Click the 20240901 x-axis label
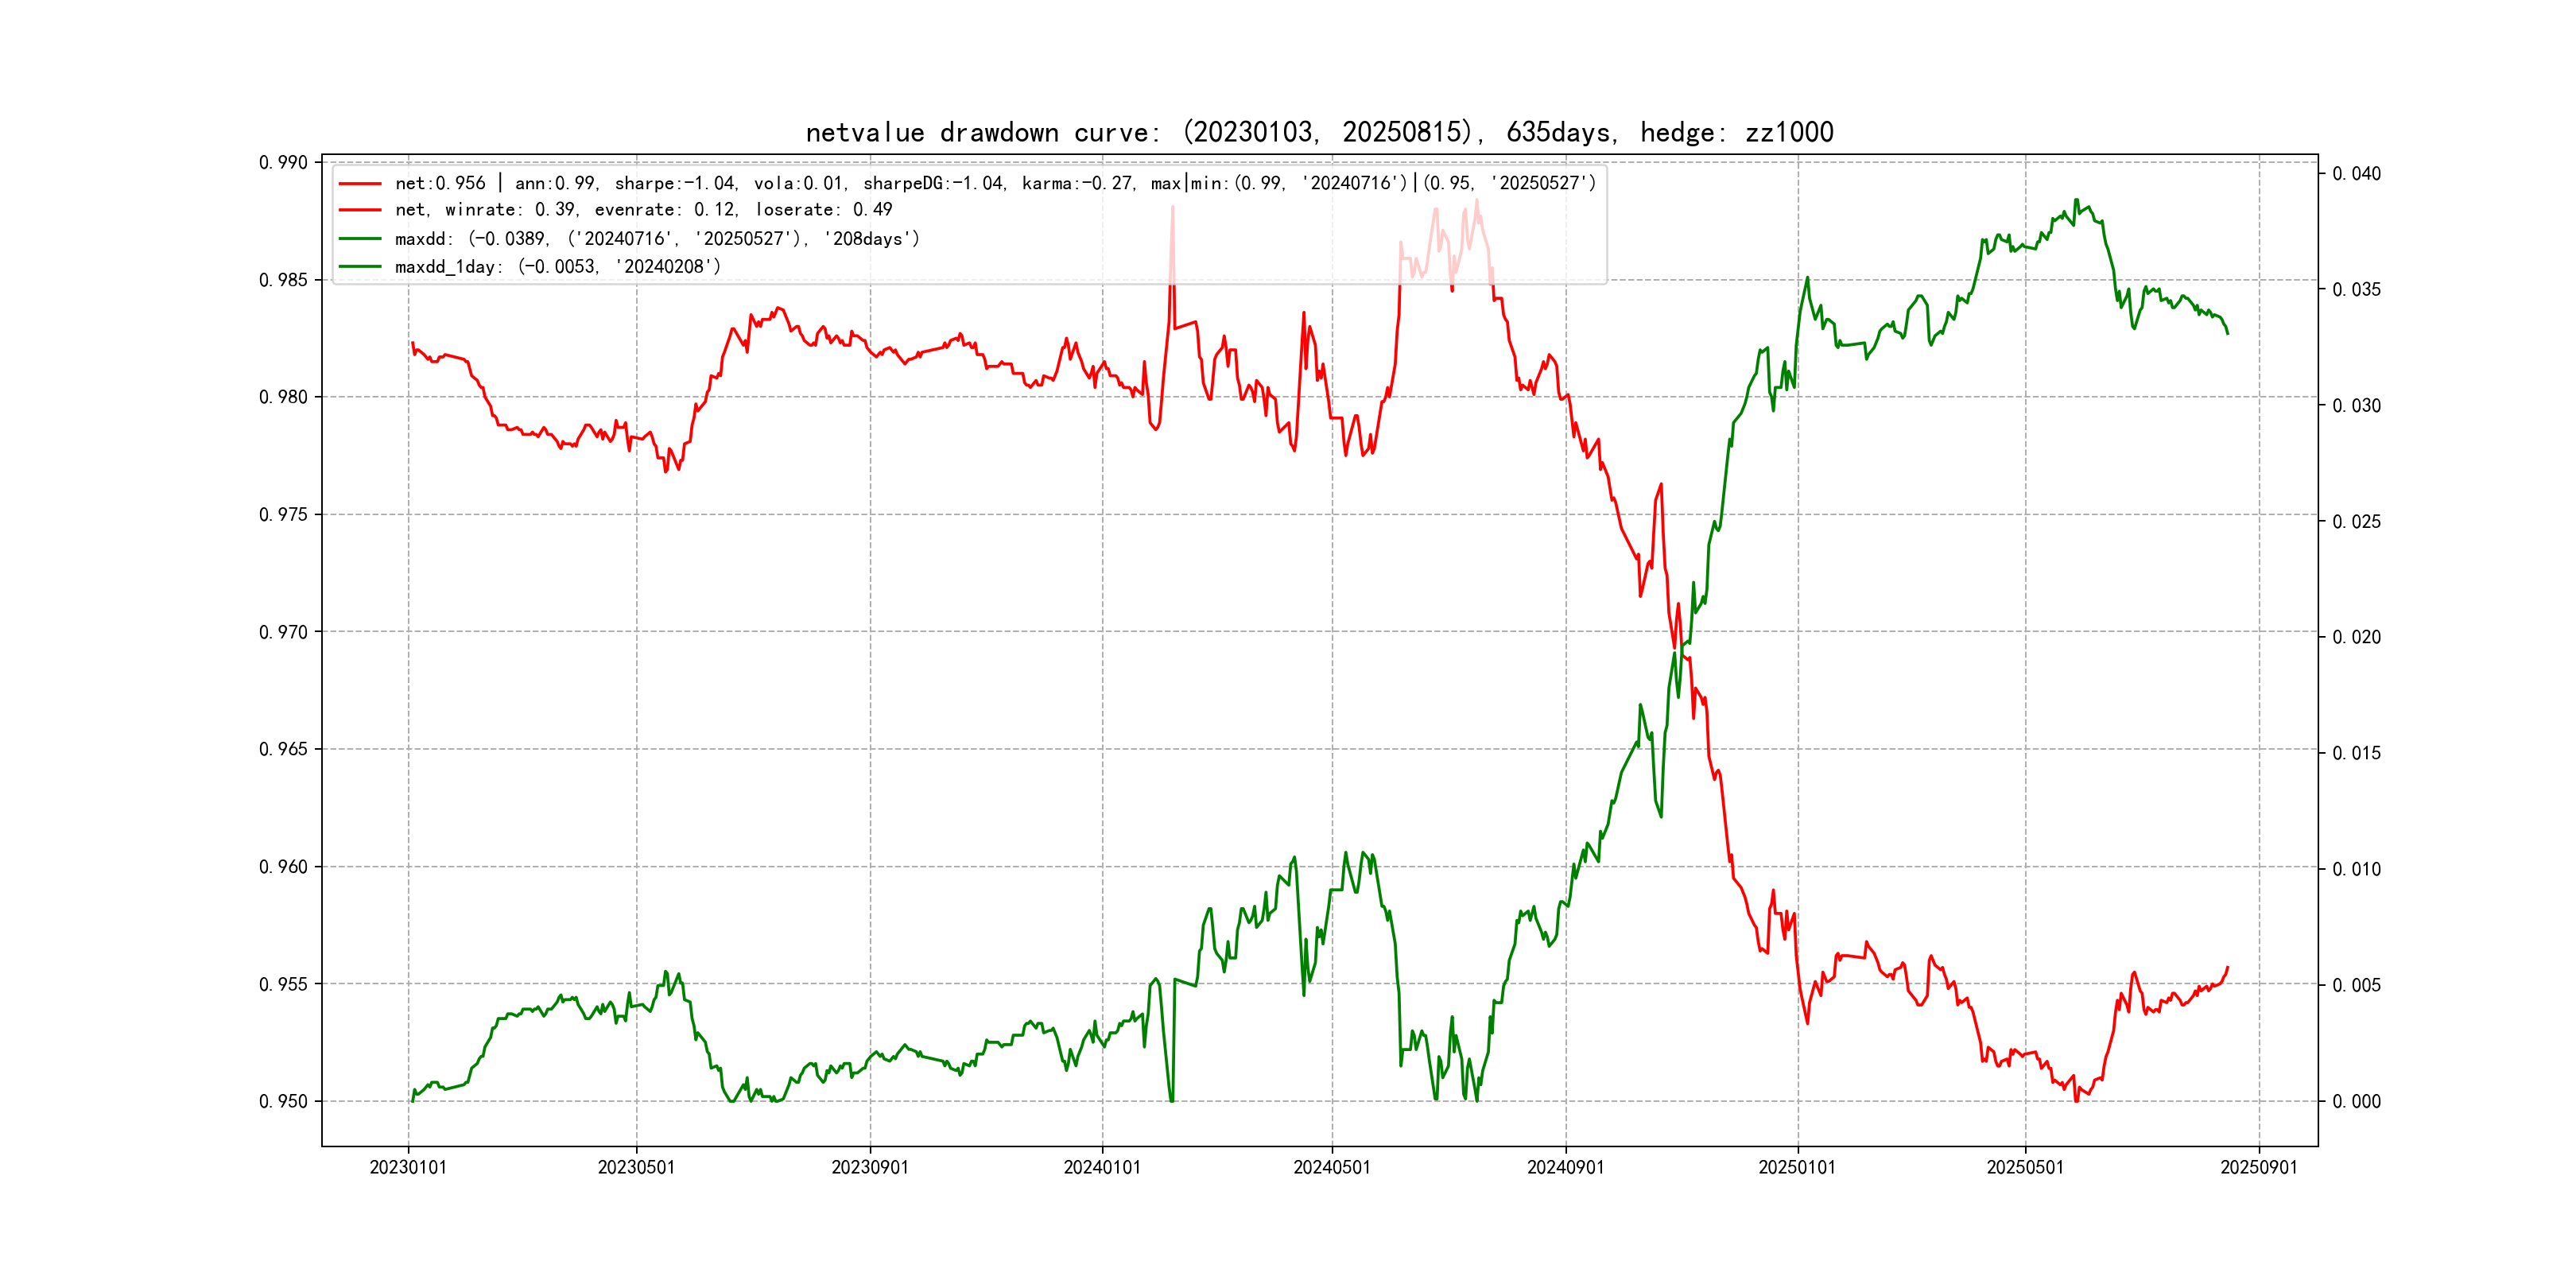 1565,1167
